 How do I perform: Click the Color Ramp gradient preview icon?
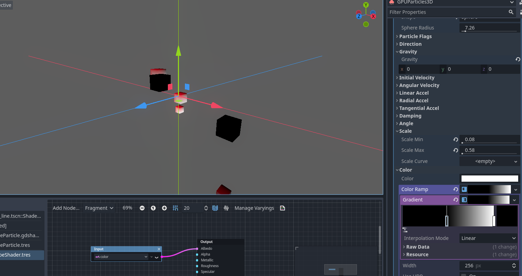(464, 189)
